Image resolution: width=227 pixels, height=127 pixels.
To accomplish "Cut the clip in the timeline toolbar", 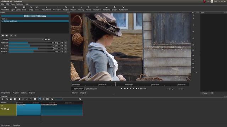I will [7, 99].
